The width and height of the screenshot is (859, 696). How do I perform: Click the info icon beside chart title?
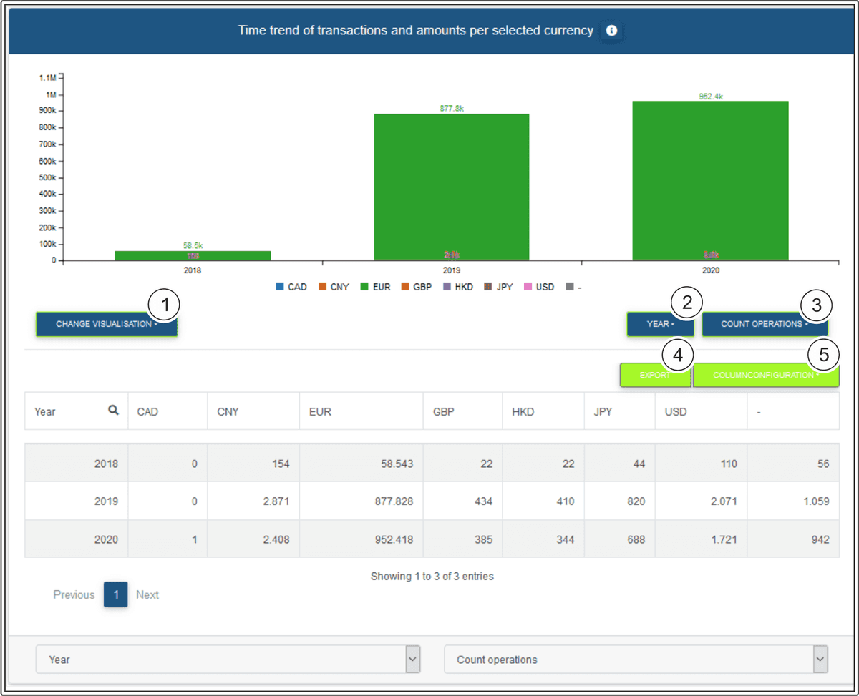point(611,31)
